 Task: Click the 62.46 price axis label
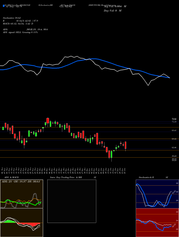pyautogui.click(x=174, y=147)
